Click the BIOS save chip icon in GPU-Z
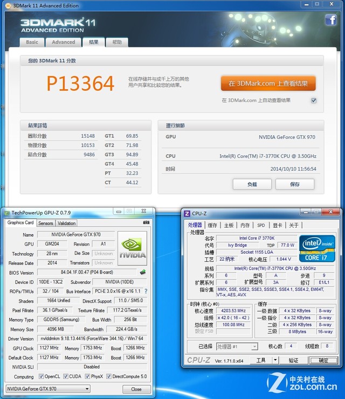This screenshot has width=345, height=399. coord(143,272)
